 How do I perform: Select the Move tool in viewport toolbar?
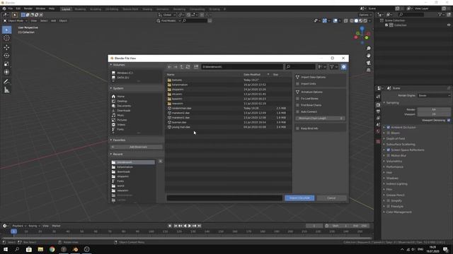coord(6,47)
